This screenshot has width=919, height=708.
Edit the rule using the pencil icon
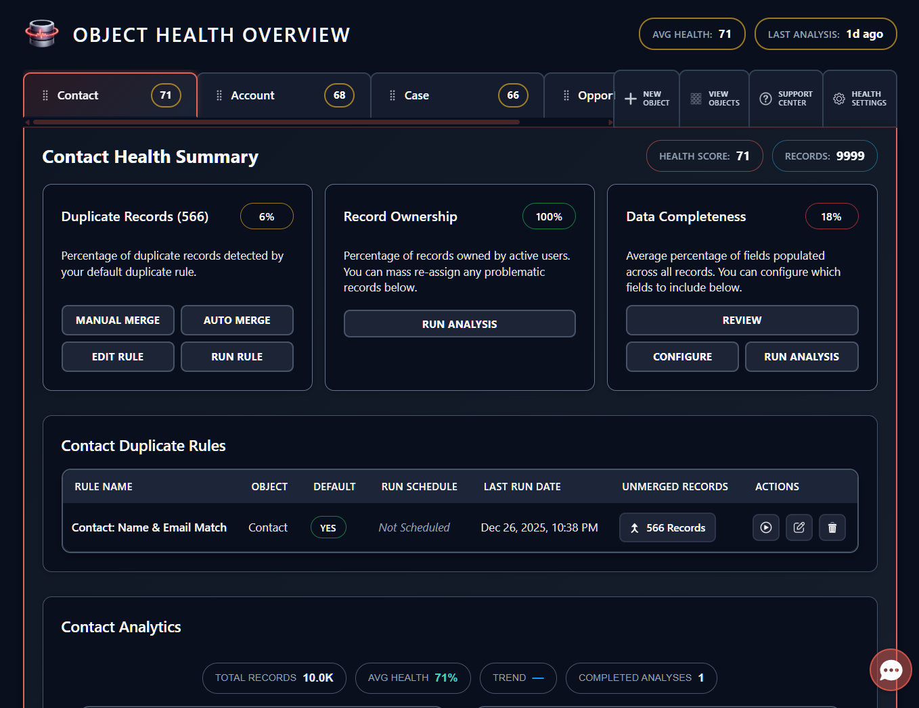click(799, 527)
